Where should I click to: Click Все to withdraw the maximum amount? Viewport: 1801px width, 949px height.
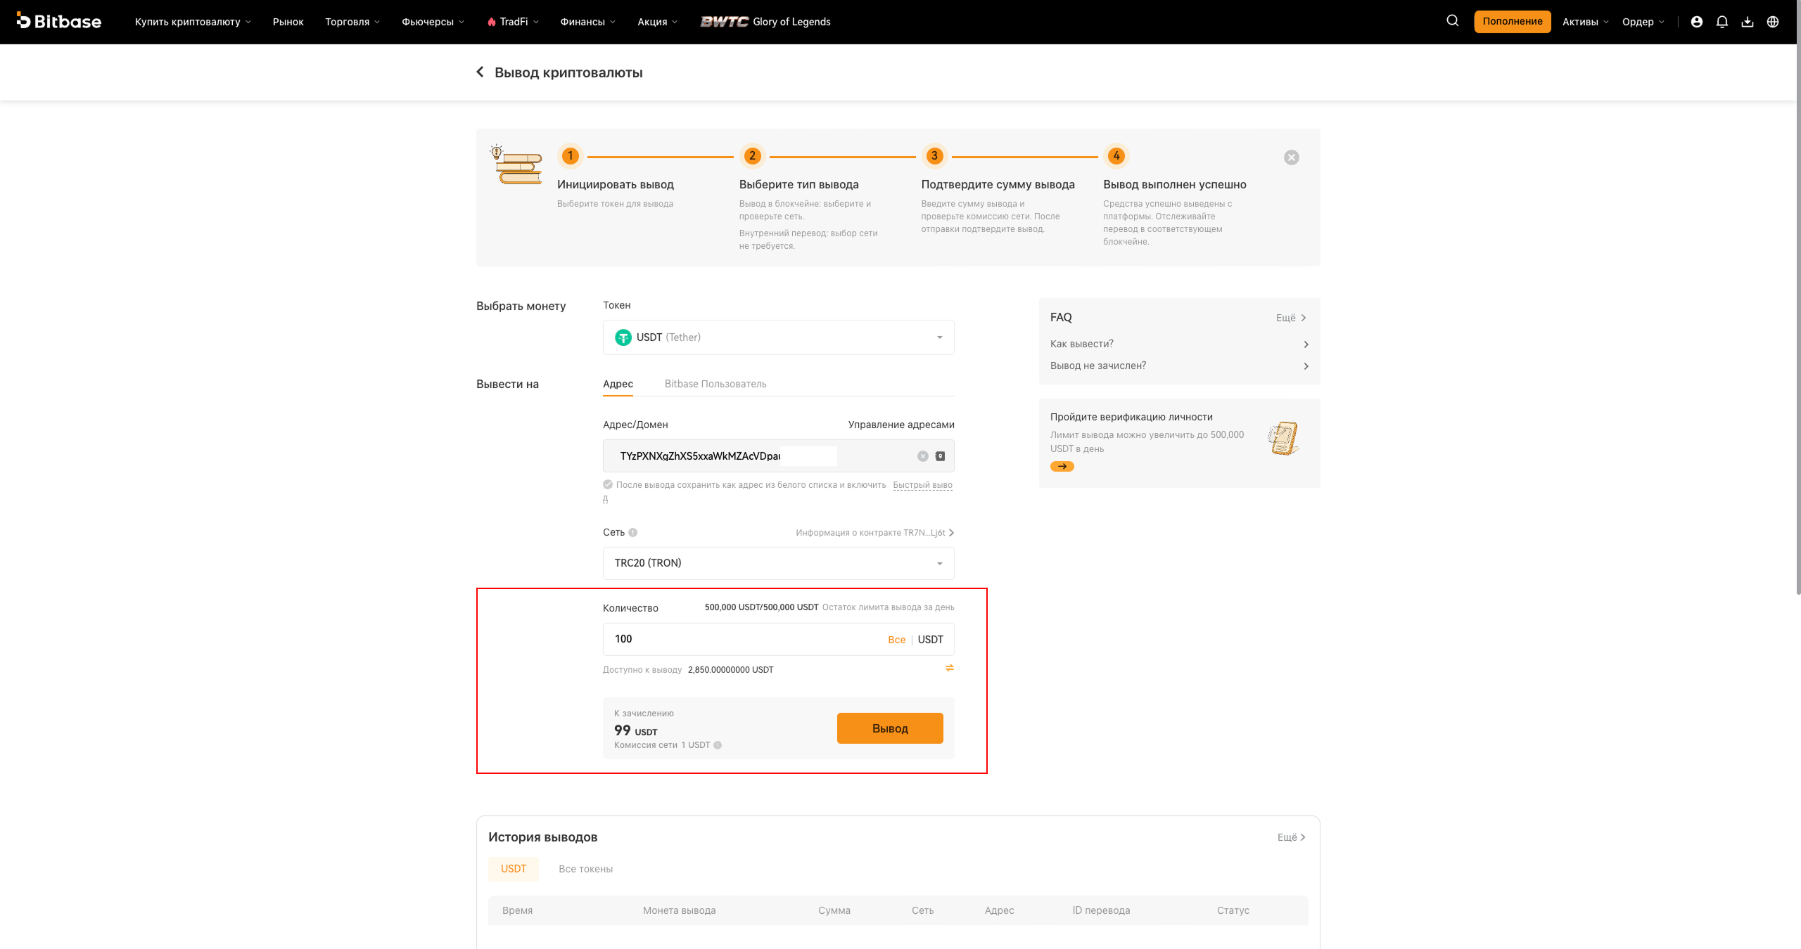(896, 640)
